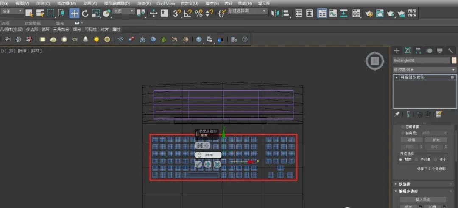Viewport: 458px width, 208px height.
Task: Open Select by Name list tool
Action: click(40, 13)
